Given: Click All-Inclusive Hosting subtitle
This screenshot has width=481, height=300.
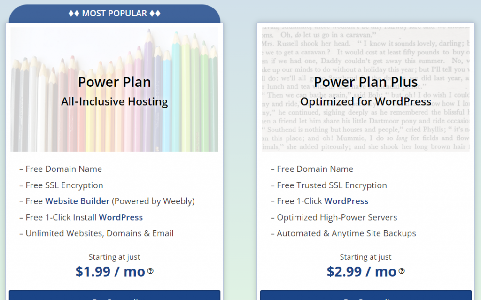Looking at the screenshot, I should tap(115, 101).
